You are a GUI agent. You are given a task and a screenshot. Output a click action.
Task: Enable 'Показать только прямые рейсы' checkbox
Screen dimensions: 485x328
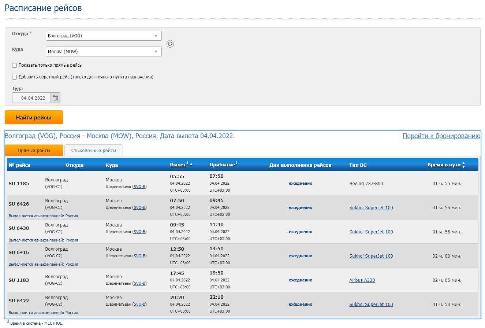pos(15,65)
